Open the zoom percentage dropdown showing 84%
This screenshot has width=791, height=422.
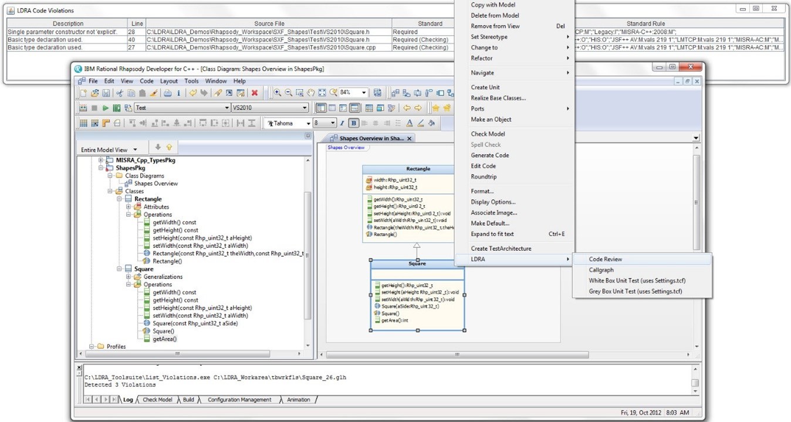(364, 93)
